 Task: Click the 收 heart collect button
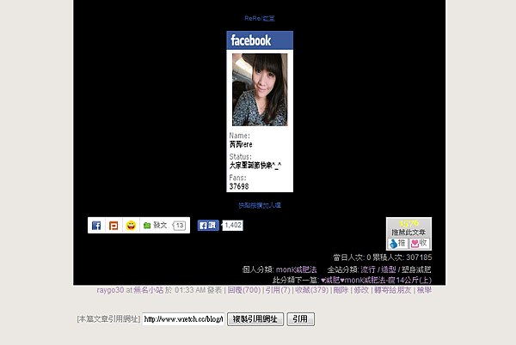420,243
